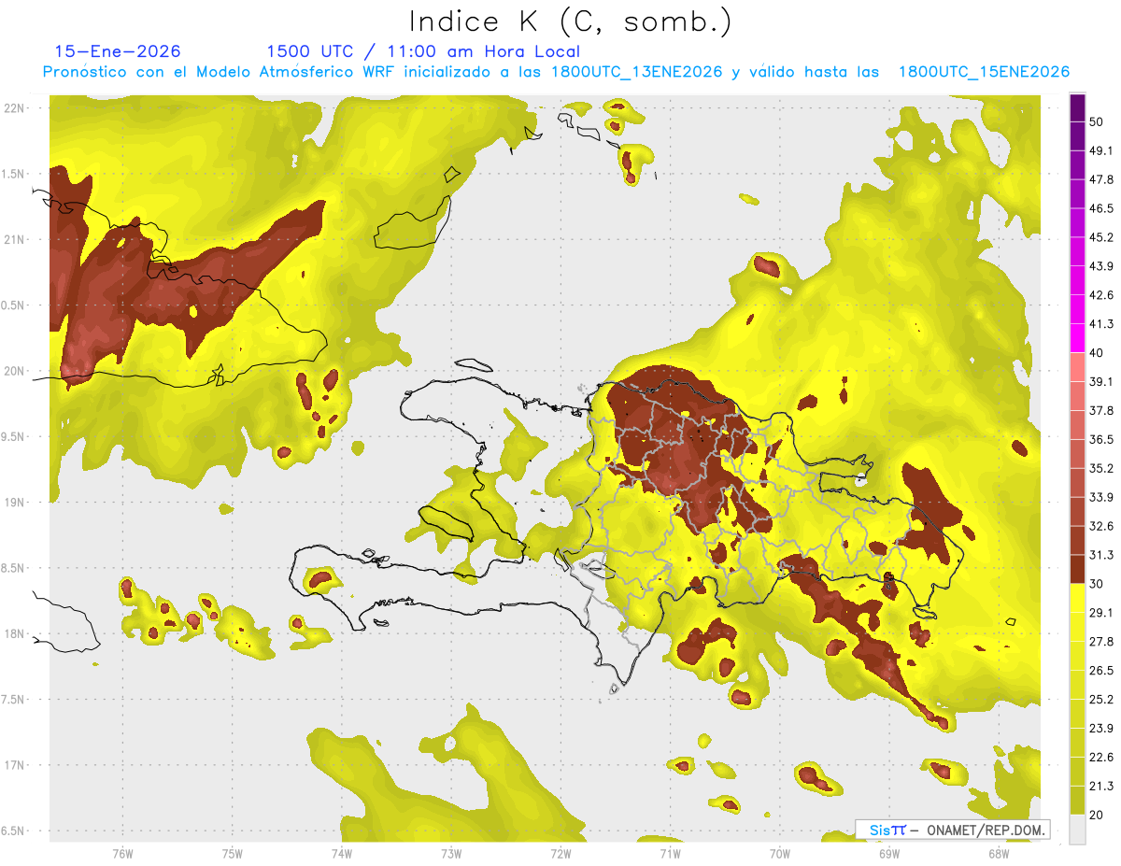Click the '75W' longitude axis label
The width and height of the screenshot is (1121, 866).
(233, 853)
